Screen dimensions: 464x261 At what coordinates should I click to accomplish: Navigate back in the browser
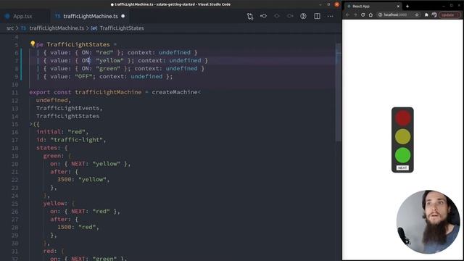point(348,14)
